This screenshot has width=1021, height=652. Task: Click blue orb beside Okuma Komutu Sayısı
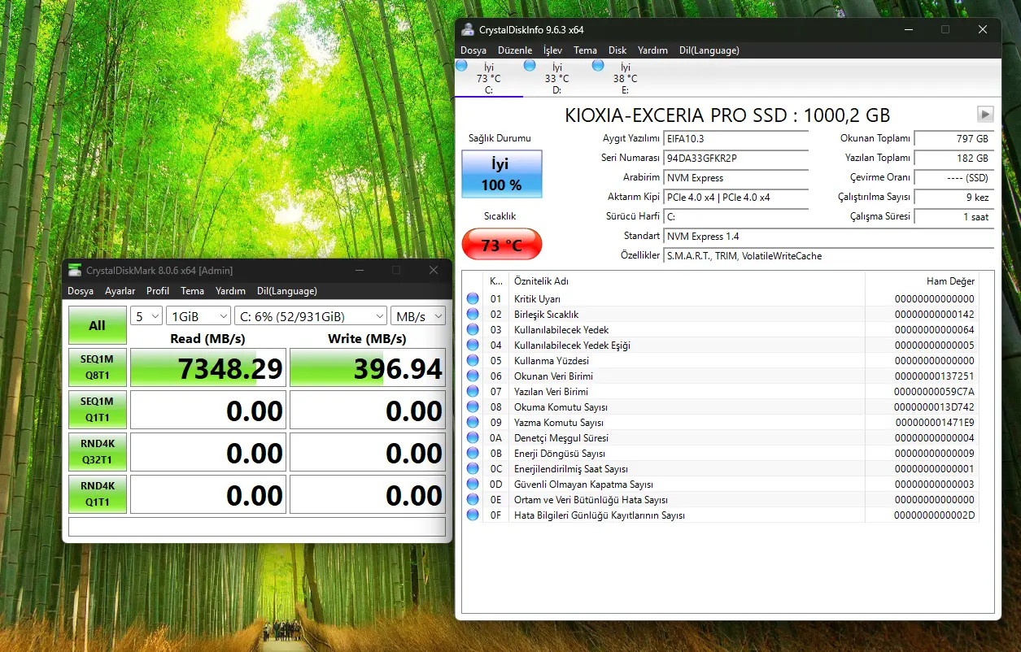(x=473, y=406)
